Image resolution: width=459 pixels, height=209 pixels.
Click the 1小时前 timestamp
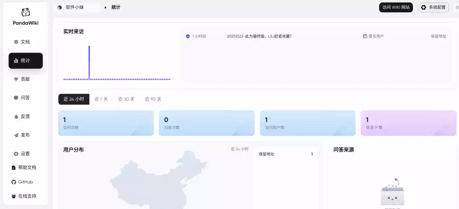pos(199,36)
